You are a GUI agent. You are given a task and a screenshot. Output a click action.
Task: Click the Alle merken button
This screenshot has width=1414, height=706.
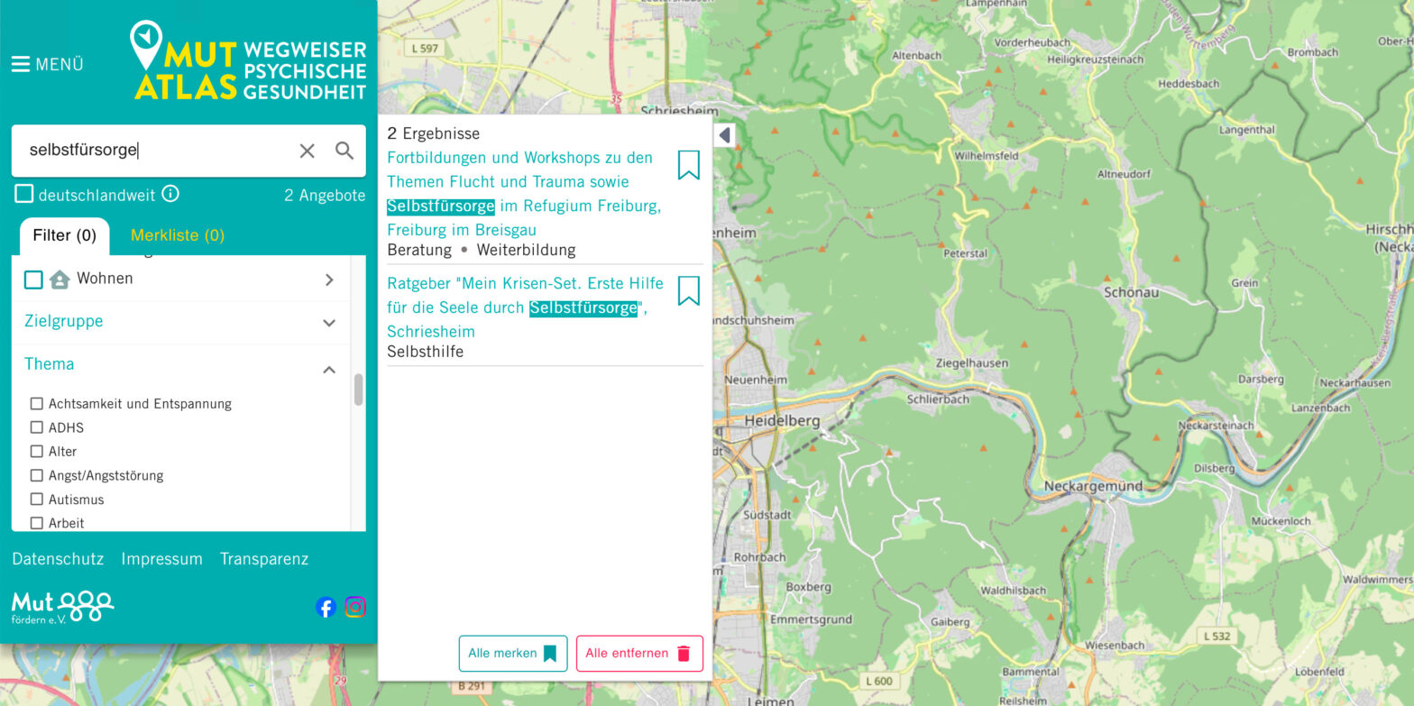513,654
